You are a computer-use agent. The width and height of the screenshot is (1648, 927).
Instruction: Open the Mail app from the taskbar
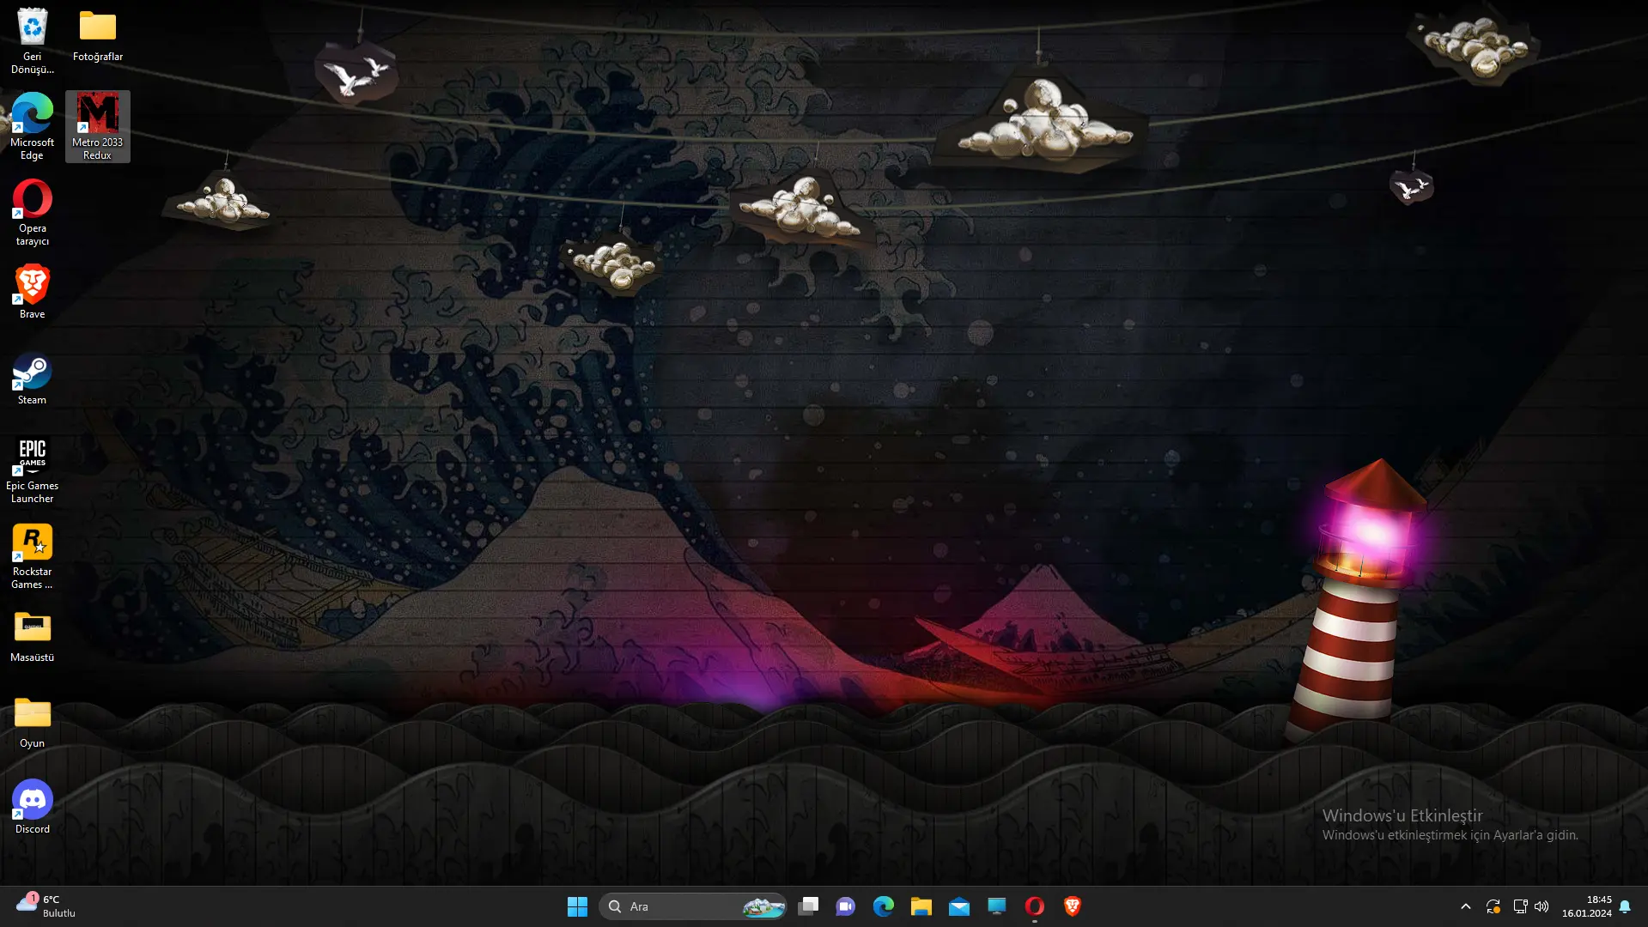click(959, 906)
